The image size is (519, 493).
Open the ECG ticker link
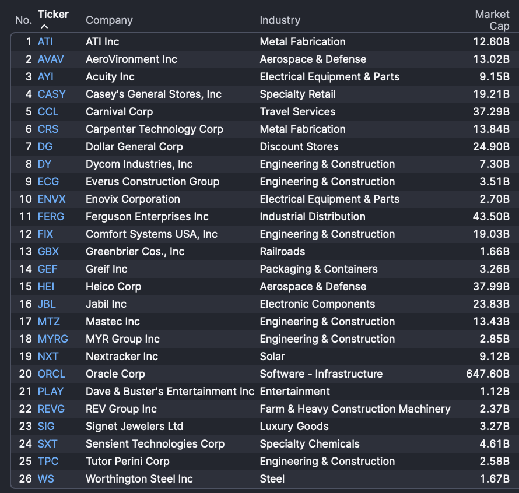point(48,182)
